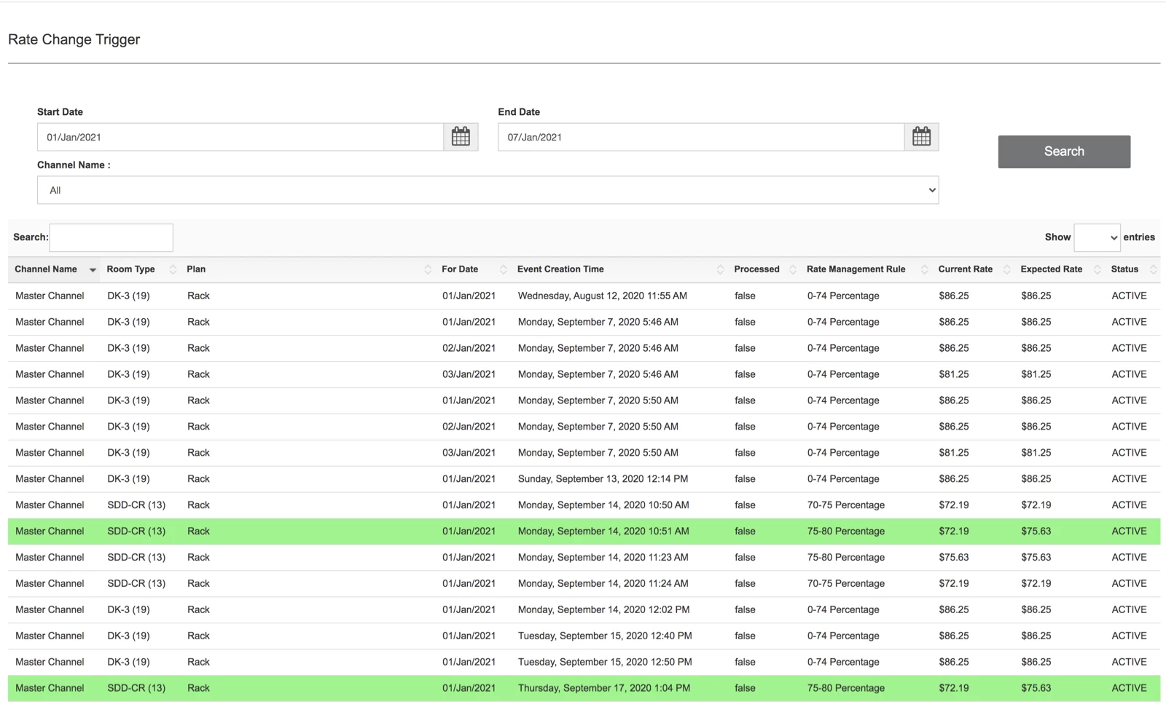The width and height of the screenshot is (1166, 707).
Task: Select the highlighted 10:51 AM row
Action: coord(583,532)
